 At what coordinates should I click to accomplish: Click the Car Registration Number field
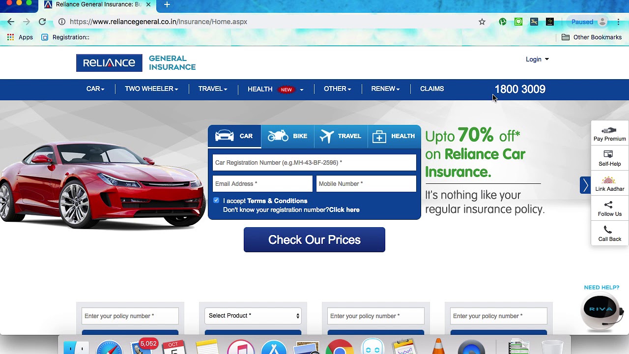[314, 163]
